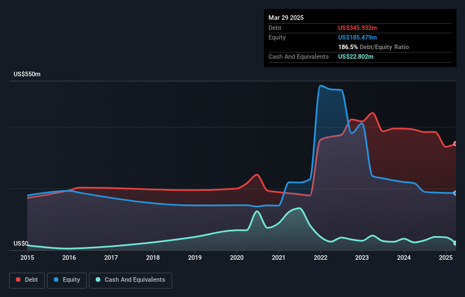
Task: Click the 2017 x-axis label
Action: pos(111,257)
